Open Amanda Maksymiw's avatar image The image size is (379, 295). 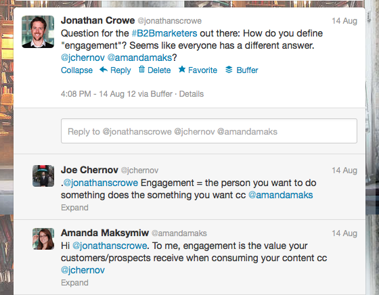[x=43, y=239]
